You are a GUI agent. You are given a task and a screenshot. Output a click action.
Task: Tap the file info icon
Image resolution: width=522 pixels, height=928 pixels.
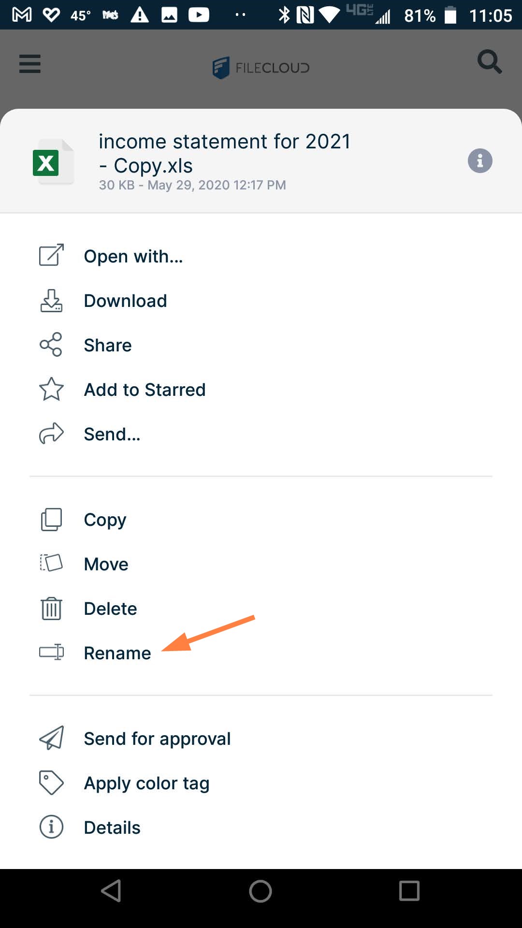tap(479, 161)
